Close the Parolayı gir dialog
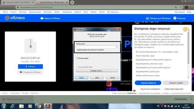Screen dimensions: 194x109 pyautogui.click(x=117, y=29)
